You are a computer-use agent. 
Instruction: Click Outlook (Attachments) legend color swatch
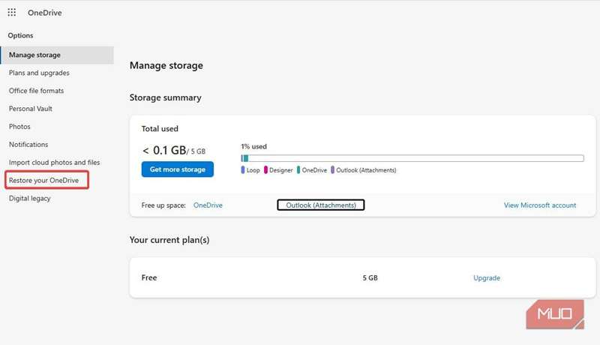332,169
